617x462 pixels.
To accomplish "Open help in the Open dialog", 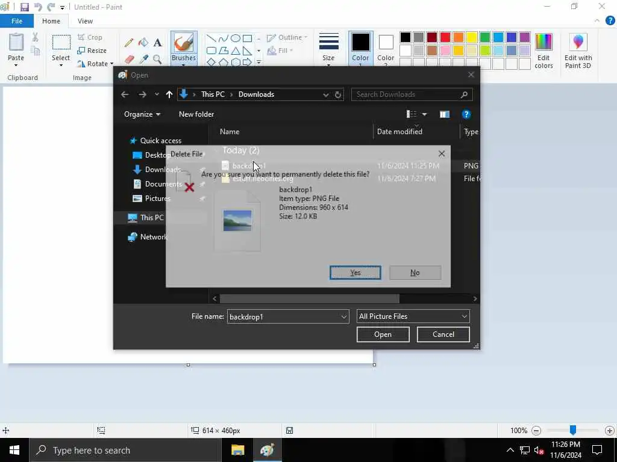I will click(x=466, y=114).
